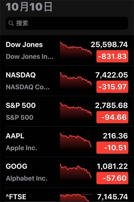Open the AAPL Apple Inc. row
The width and height of the screenshot is (134, 202).
coord(67,142)
